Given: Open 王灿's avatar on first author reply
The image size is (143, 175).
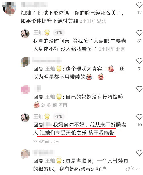Looking at the screenshot, I should pyautogui.click(x=25, y=34).
